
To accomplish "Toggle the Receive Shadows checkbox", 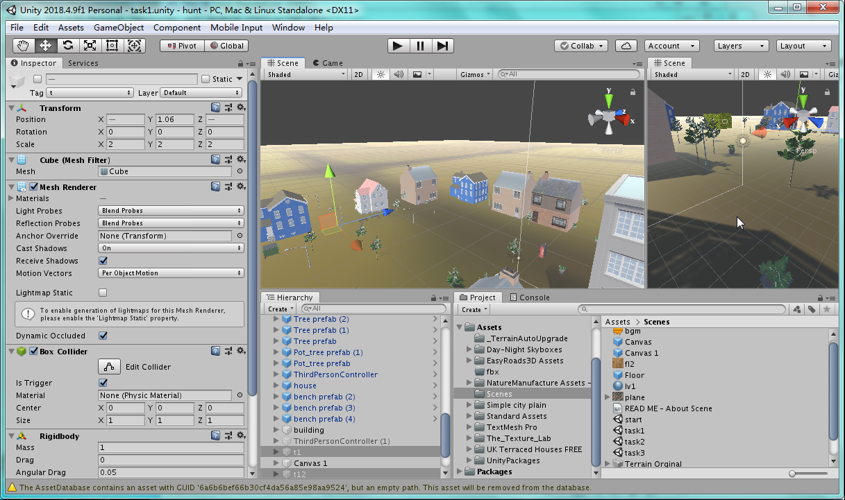I will (103, 261).
